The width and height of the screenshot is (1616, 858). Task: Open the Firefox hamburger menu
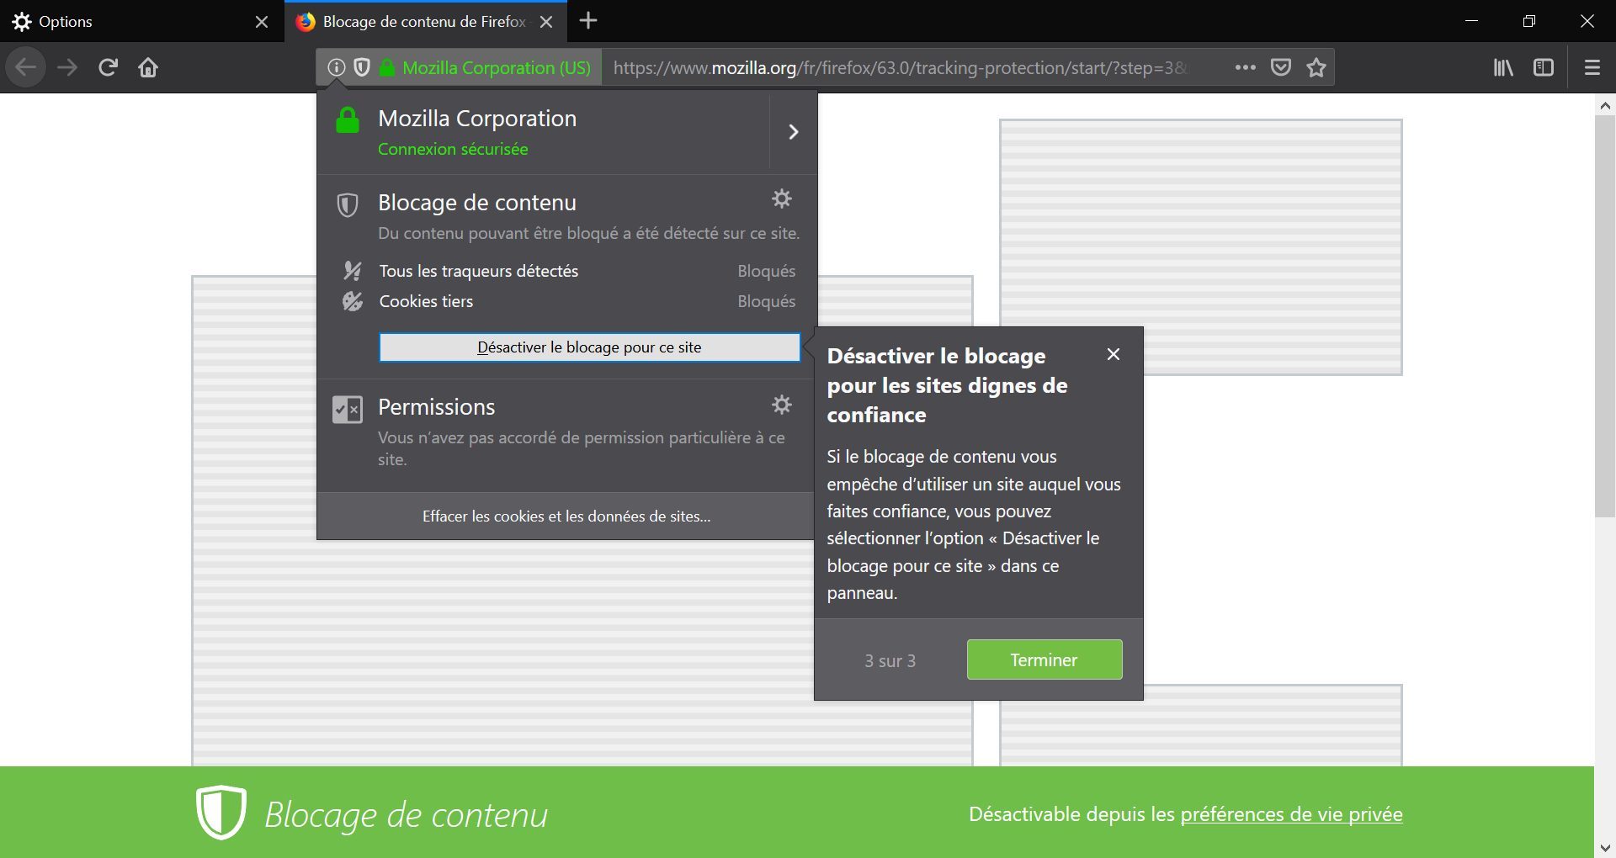click(x=1592, y=67)
